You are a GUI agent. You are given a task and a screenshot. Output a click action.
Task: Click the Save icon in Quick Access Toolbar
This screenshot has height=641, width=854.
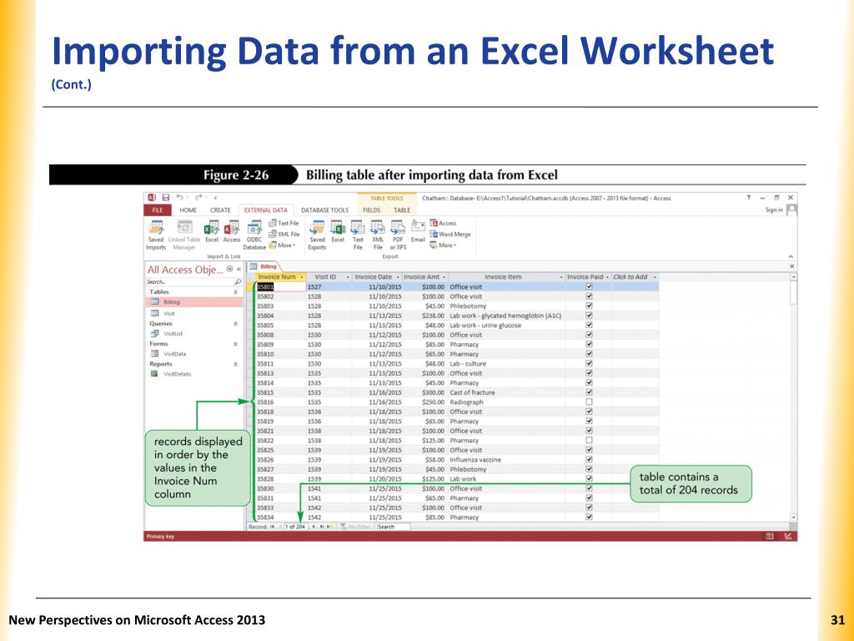coord(166,197)
